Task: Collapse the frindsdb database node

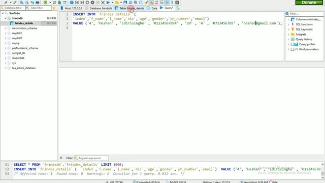Action: coord(6,18)
